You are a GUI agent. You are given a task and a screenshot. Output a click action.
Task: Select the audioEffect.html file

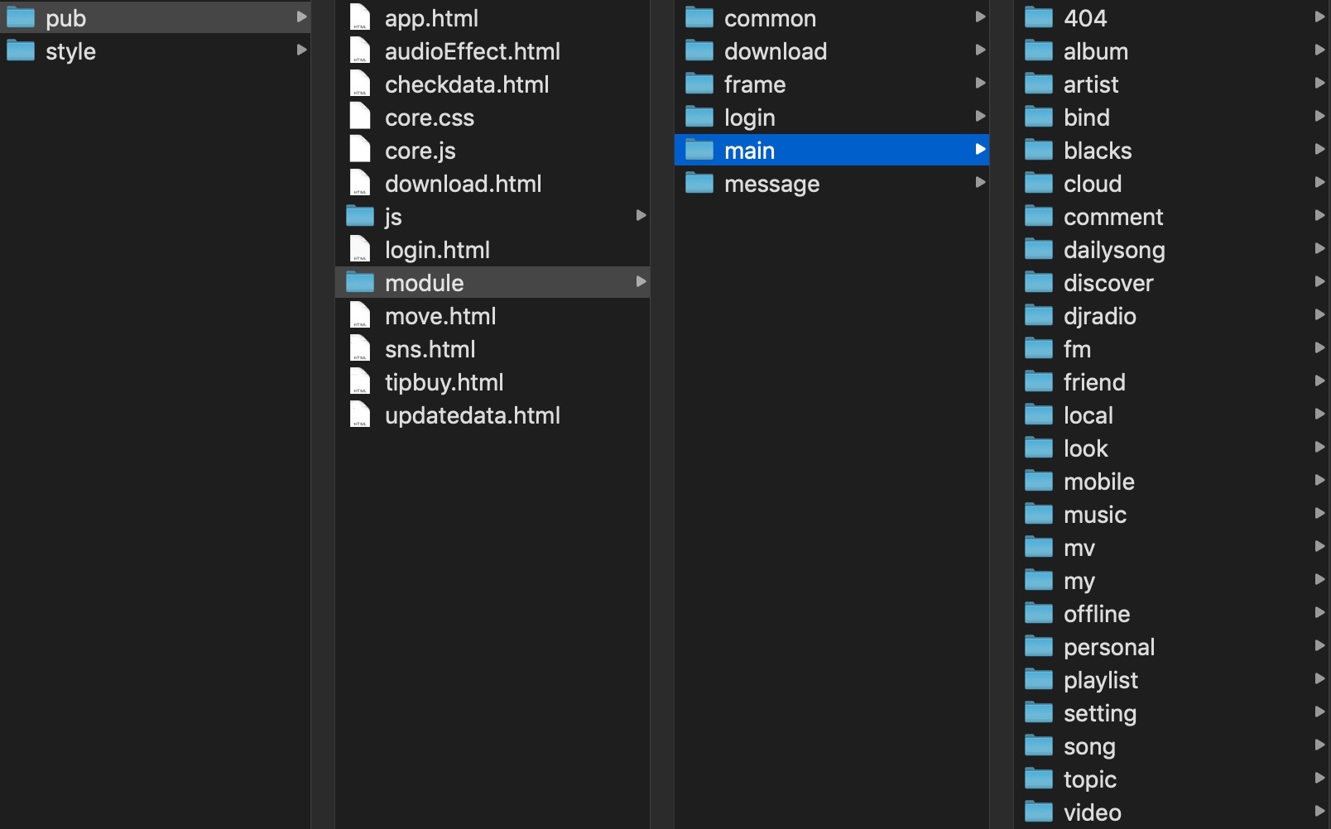point(472,51)
